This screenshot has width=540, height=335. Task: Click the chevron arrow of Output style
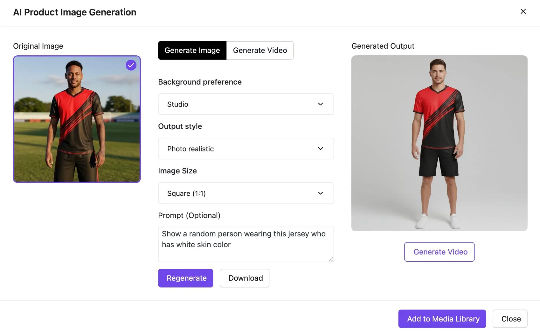[320, 149]
